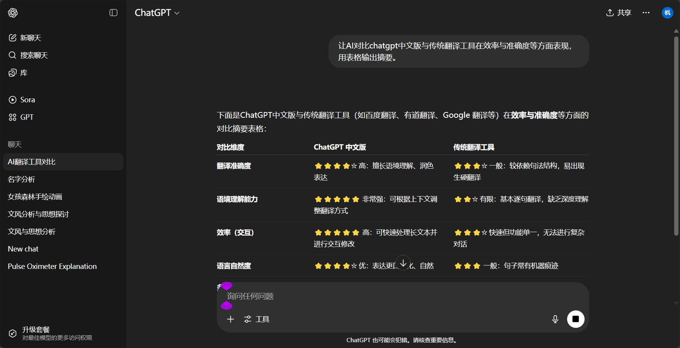
Task: Open the 工具 tools menu
Action: pos(256,319)
